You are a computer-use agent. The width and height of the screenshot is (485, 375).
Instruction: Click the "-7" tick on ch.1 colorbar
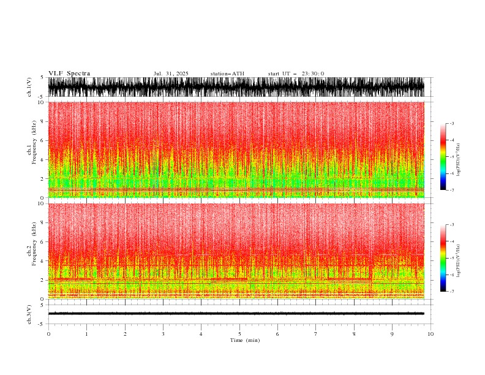click(452, 190)
